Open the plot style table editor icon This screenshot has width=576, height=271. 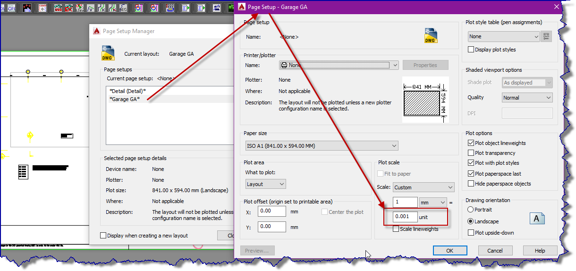[x=546, y=36]
